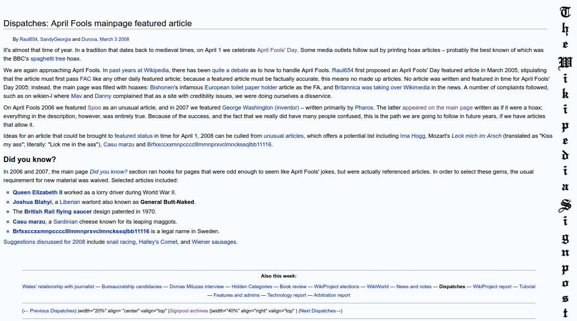Open Casu marzu link in ideas paragraph
Viewport: 577px width, 321px height.
(119, 144)
